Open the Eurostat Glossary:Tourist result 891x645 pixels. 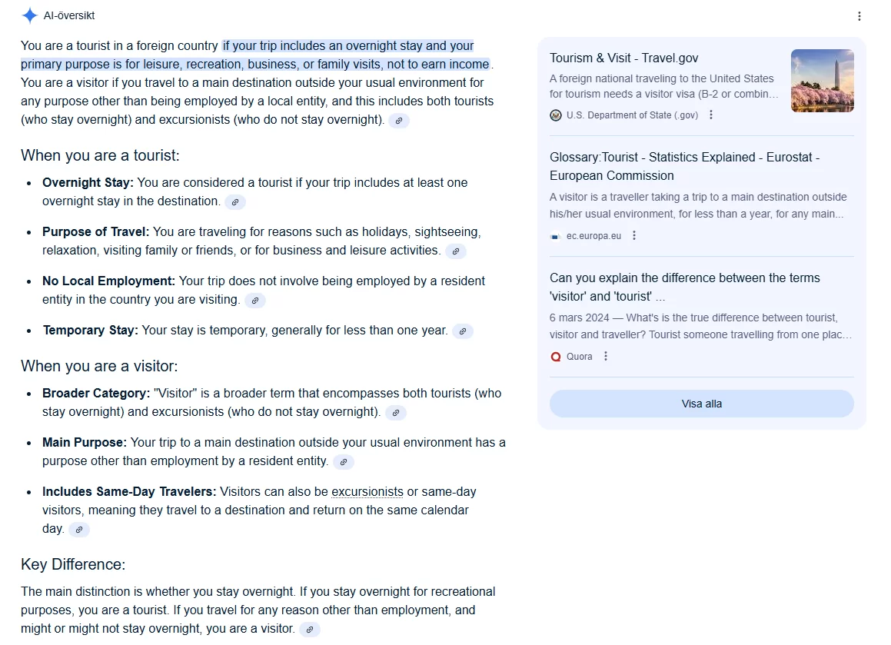click(684, 167)
